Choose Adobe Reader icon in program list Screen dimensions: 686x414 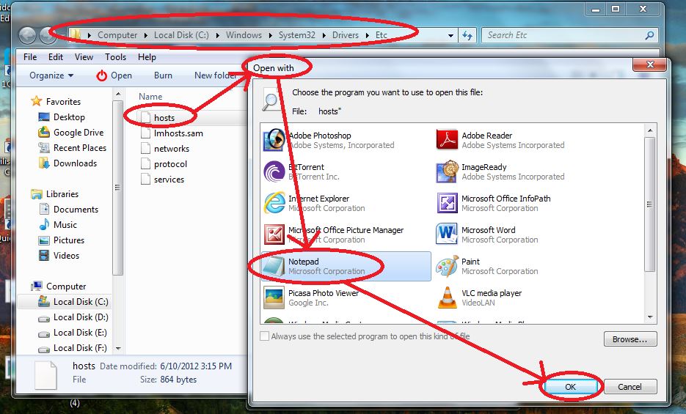(x=447, y=140)
